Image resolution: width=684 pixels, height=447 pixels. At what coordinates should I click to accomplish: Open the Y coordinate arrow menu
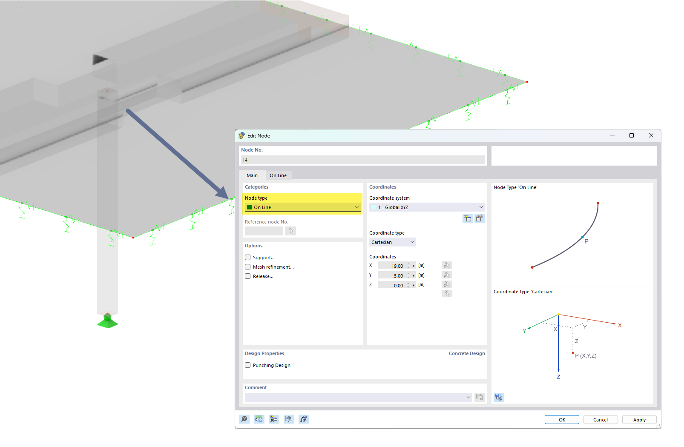414,276
